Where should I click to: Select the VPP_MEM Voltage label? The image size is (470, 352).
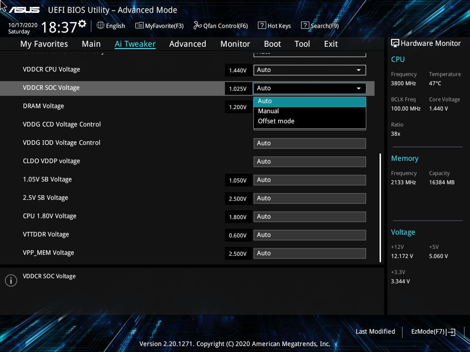(49, 253)
